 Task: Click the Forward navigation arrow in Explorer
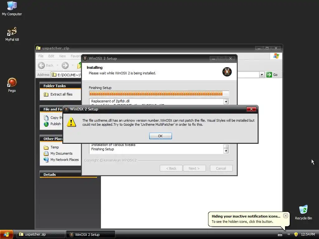pos(65,65)
